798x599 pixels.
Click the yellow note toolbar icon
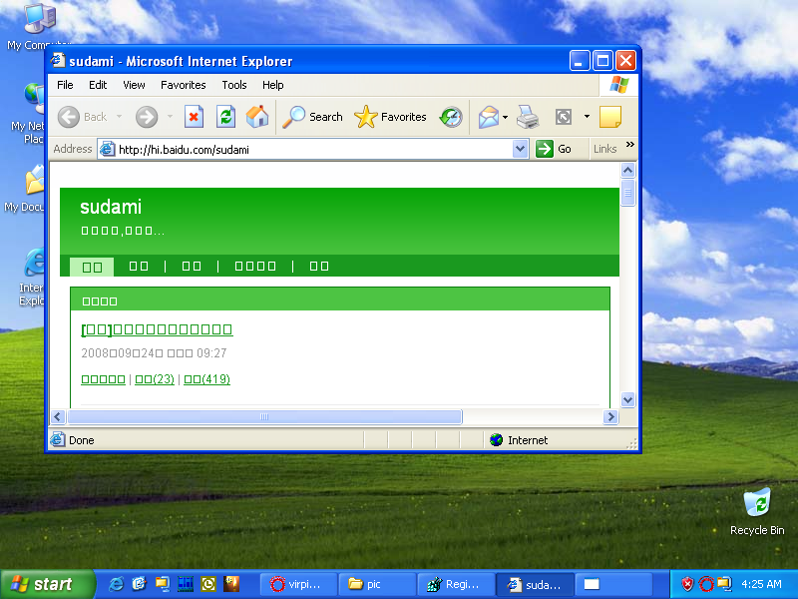tap(610, 117)
